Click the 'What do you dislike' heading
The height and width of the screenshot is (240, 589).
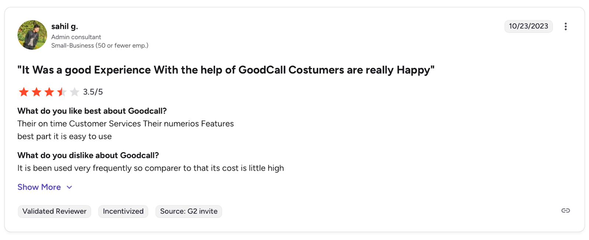click(x=88, y=155)
